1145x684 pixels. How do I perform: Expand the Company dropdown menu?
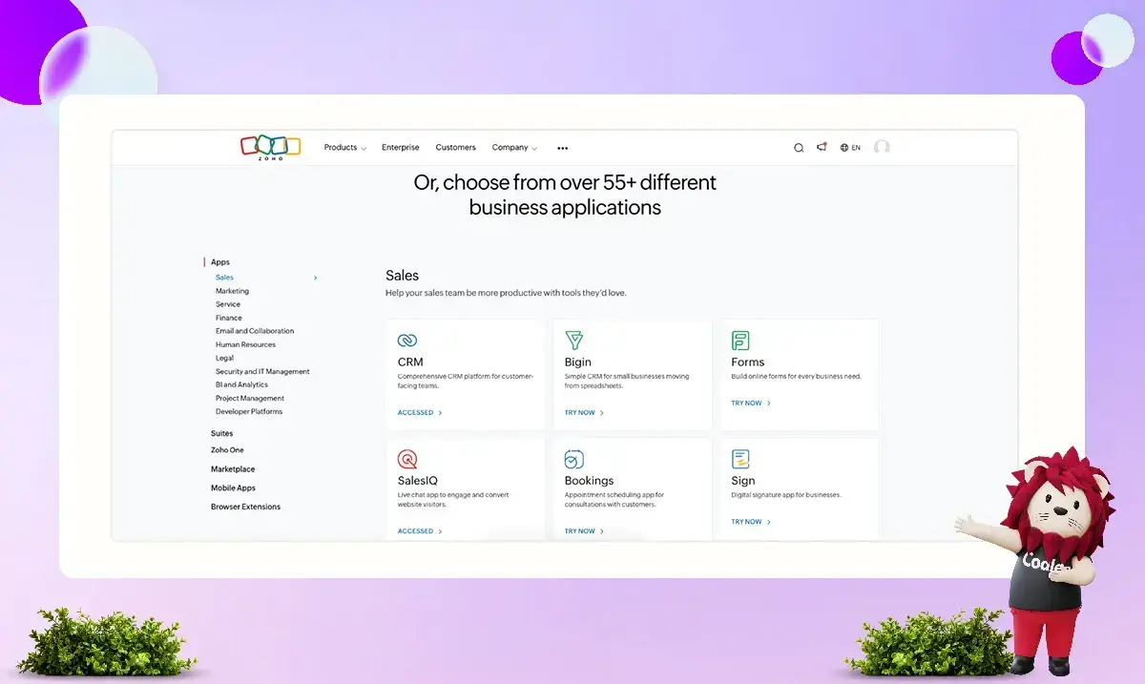pyautogui.click(x=514, y=148)
